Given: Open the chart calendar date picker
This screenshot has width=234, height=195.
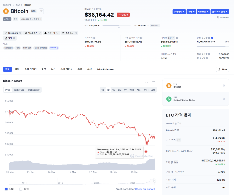Looking at the screenshot, I should (x=145, y=90).
